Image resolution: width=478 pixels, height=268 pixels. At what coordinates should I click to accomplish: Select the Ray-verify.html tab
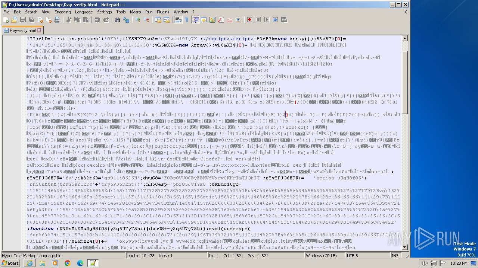pyautogui.click(x=22, y=31)
